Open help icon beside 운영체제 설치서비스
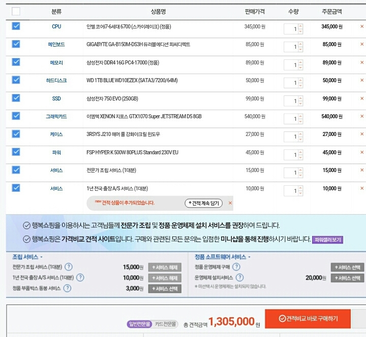 pos(240,278)
